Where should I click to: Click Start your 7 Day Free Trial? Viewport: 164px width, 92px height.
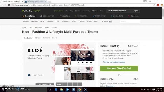119,68
